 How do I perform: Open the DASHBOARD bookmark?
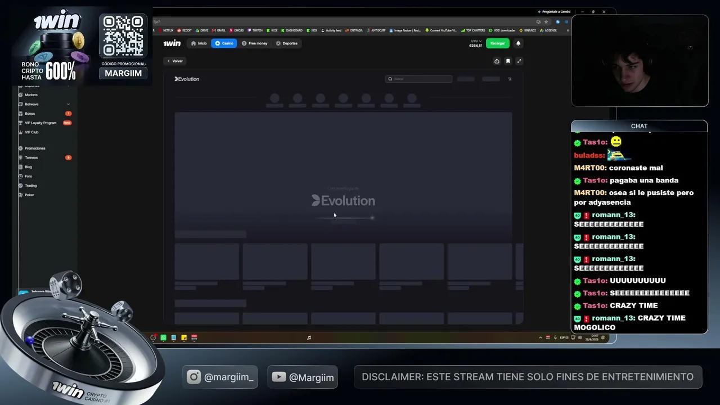[291, 30]
